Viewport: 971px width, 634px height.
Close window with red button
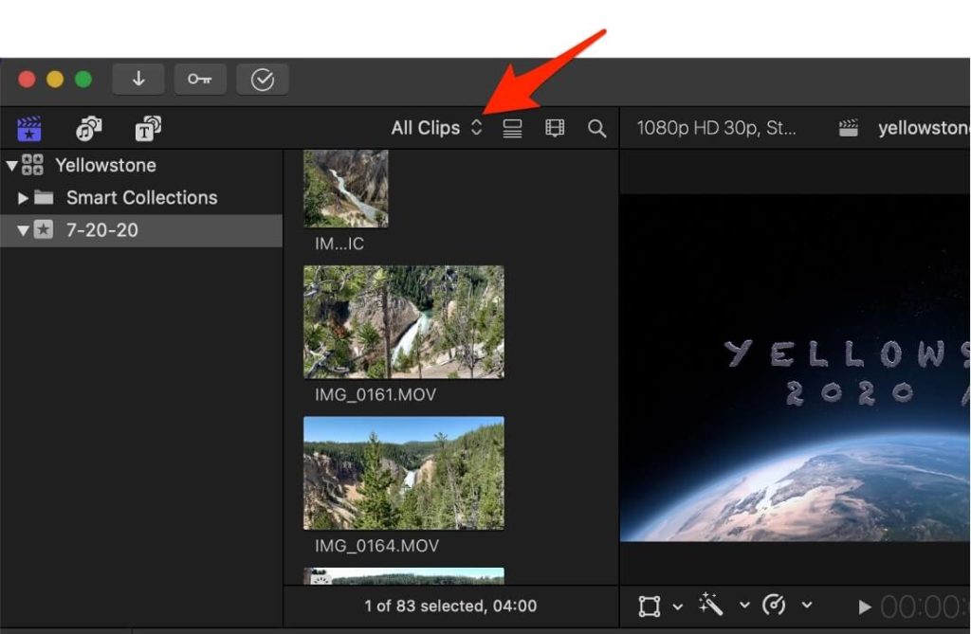27,80
